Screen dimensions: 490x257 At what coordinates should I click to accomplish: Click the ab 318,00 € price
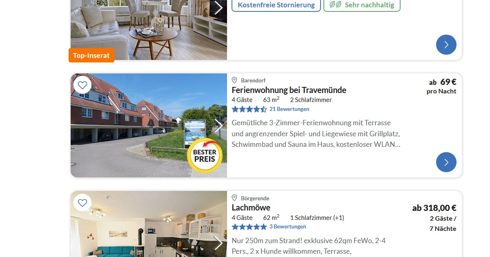tap(434, 208)
